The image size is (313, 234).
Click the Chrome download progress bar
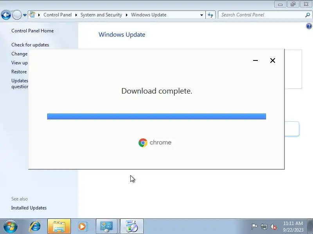[x=156, y=116]
